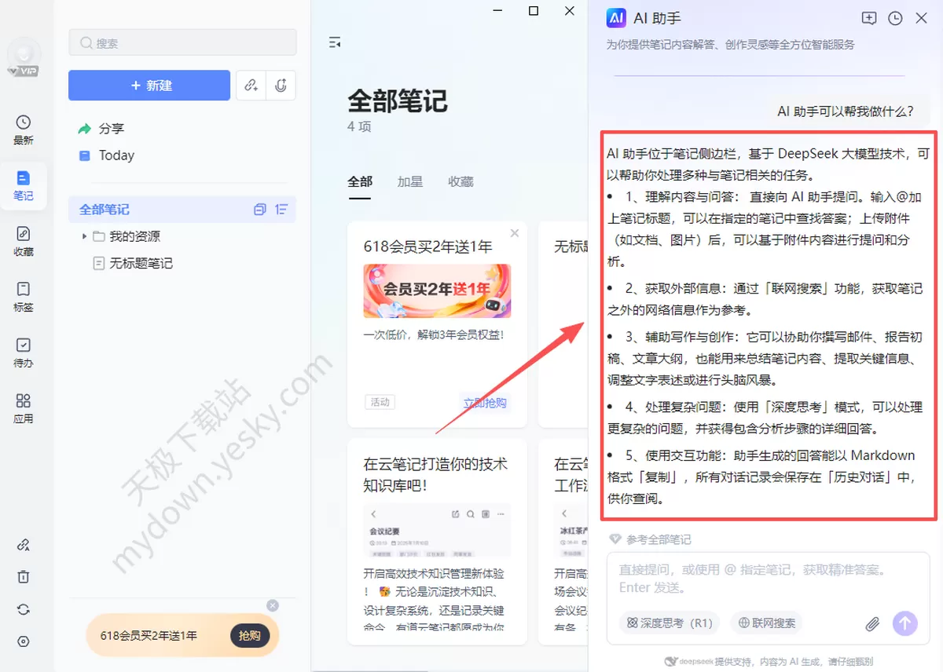The width and height of the screenshot is (943, 672).
Task: Click the link-off icon above trash in sidebar
Action: [x=24, y=545]
